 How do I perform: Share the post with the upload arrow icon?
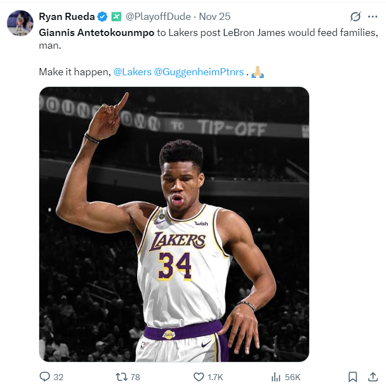tap(372, 377)
